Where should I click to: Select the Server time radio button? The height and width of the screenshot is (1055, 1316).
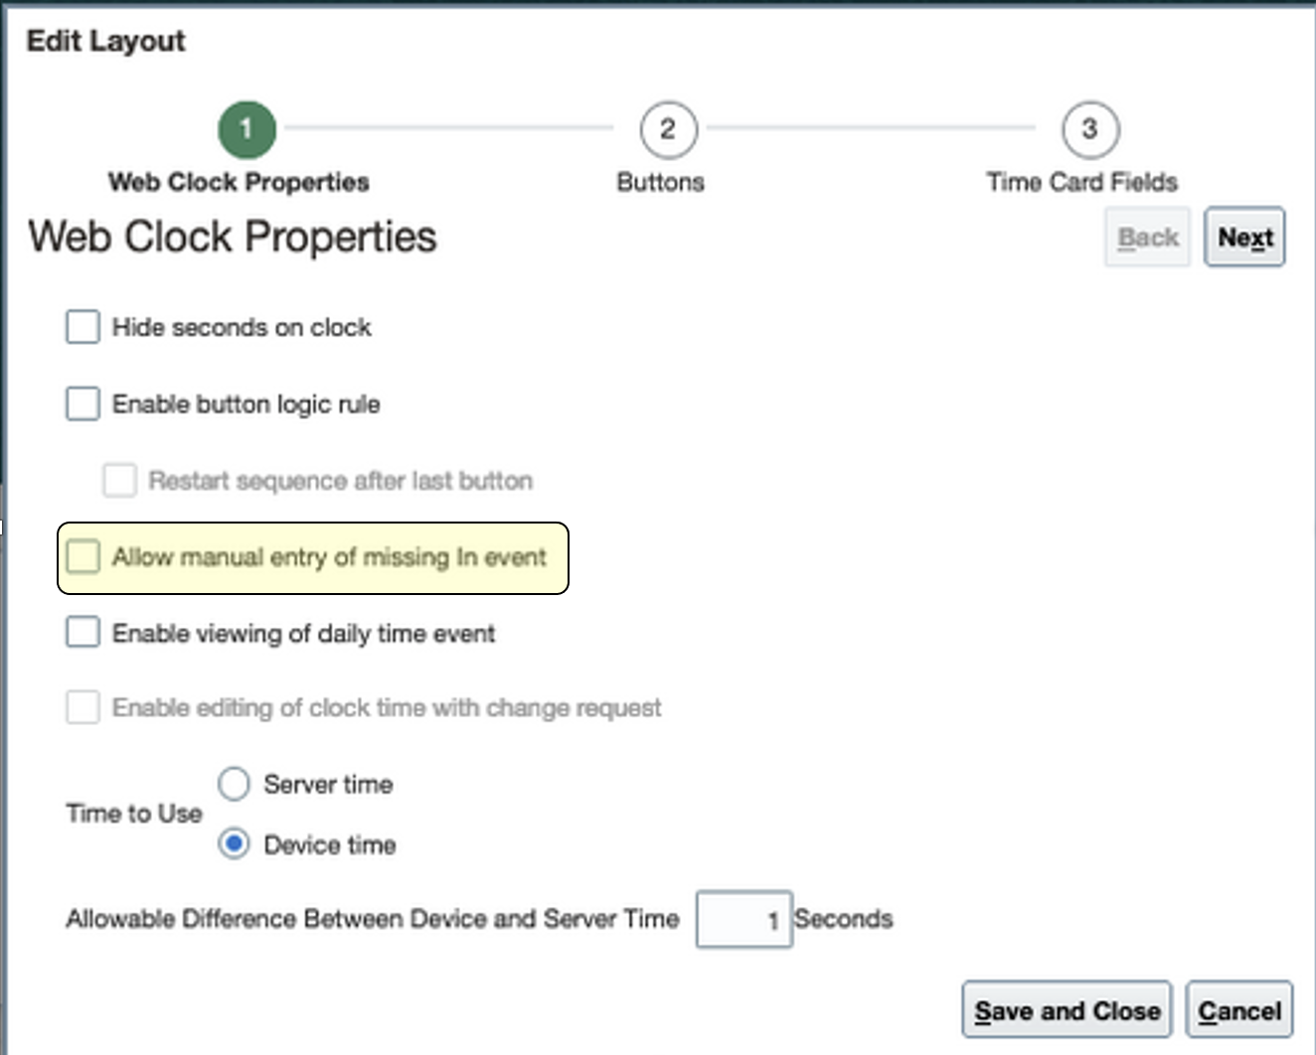point(234,784)
